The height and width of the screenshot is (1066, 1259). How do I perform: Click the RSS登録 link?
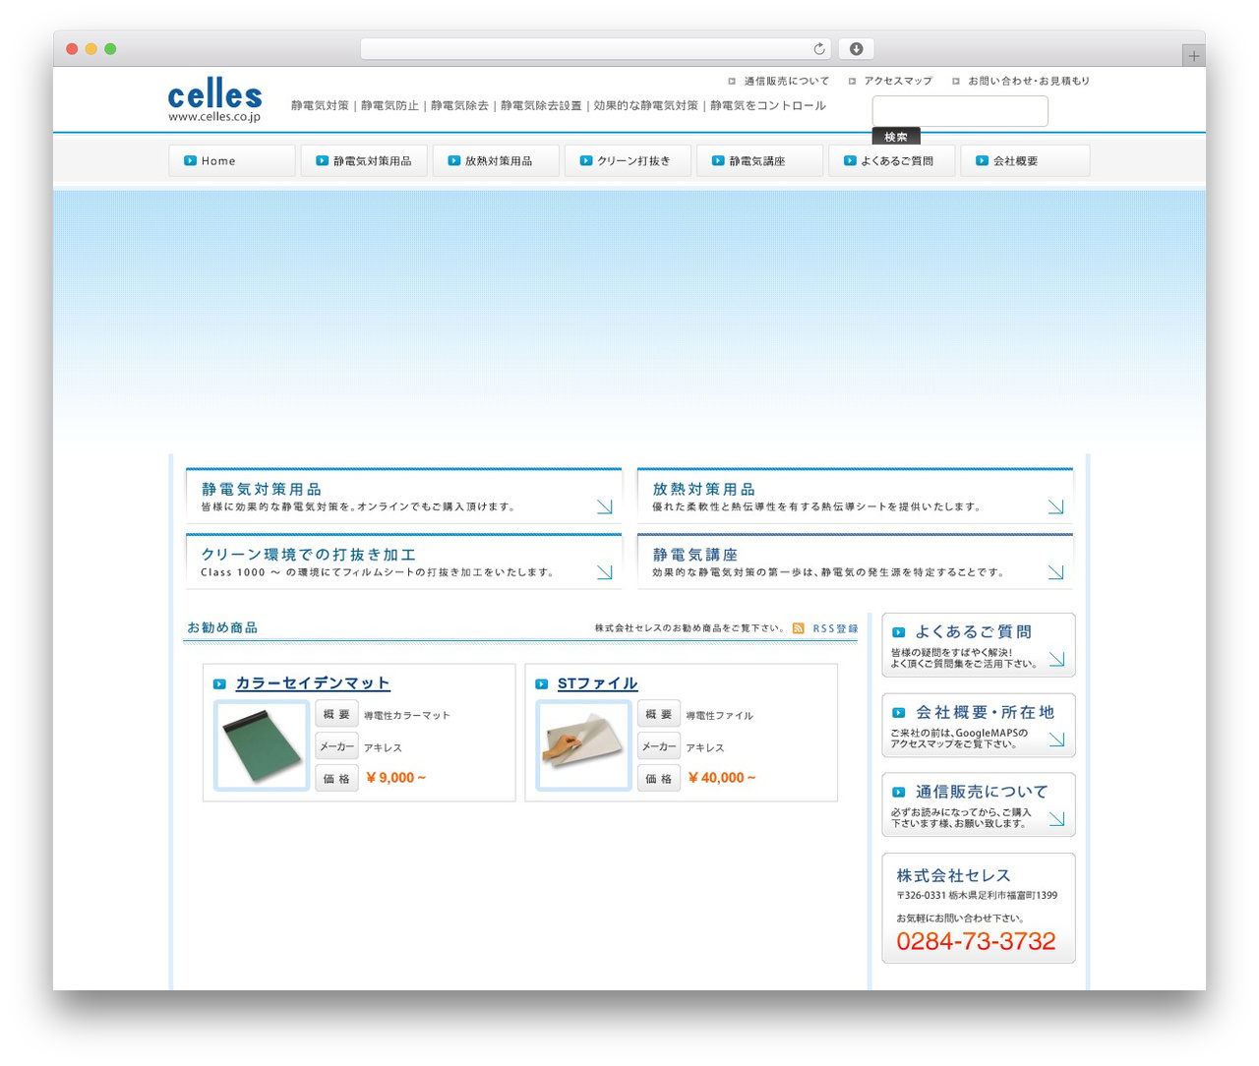[835, 628]
